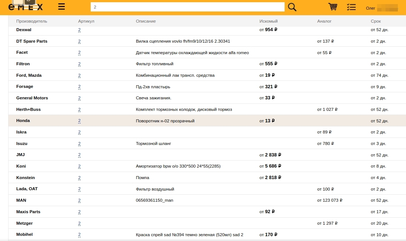Open article 2 link for Iskra
The height and width of the screenshot is (241, 406).
(x=79, y=132)
